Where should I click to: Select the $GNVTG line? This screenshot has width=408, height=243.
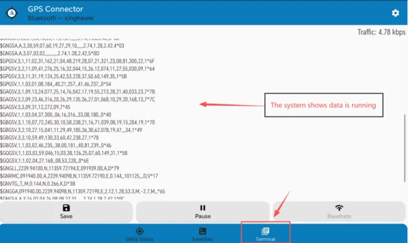point(38,184)
